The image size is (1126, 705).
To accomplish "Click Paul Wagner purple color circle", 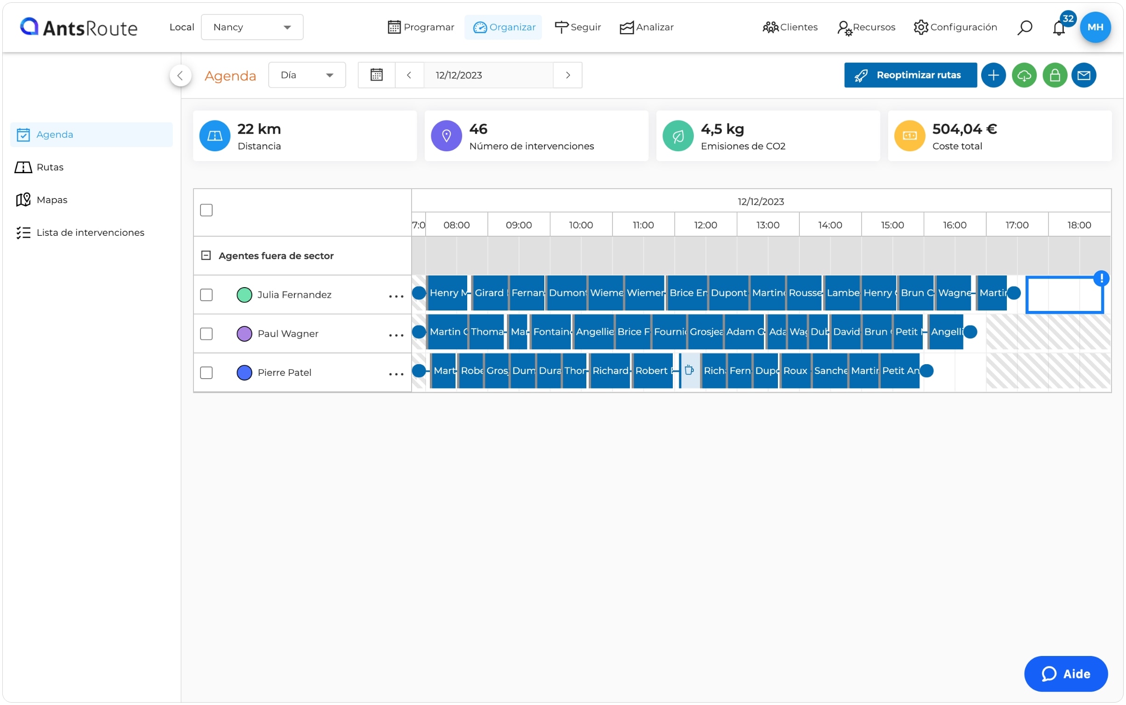I will click(244, 334).
